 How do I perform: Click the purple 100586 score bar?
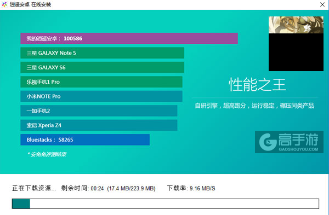coord(129,38)
